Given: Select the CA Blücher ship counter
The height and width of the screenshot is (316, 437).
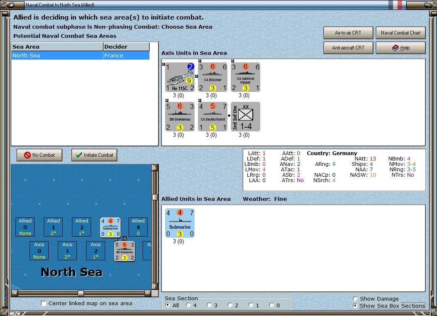Looking at the screenshot, I should tap(212, 77).
